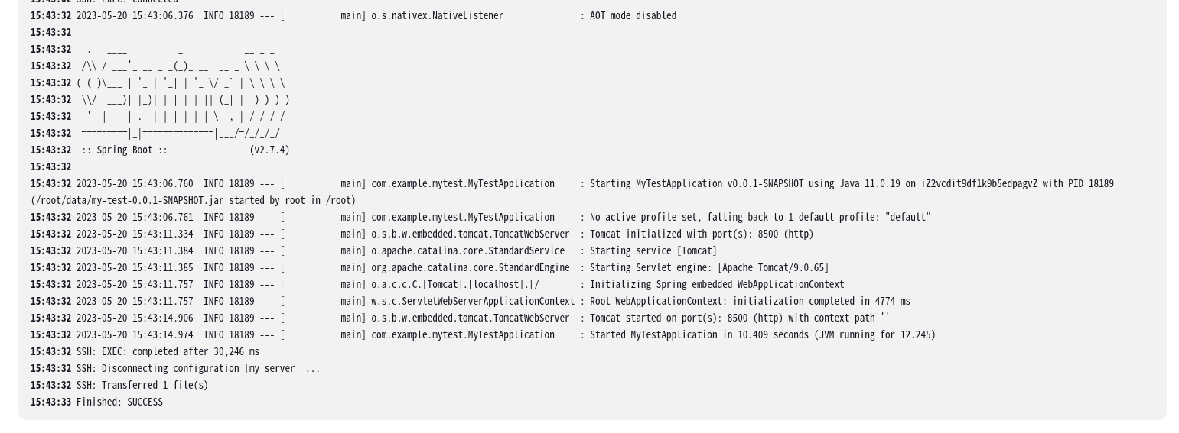
Task: Click the o.s.nativex.NativeListener logger name
Action: point(437,15)
